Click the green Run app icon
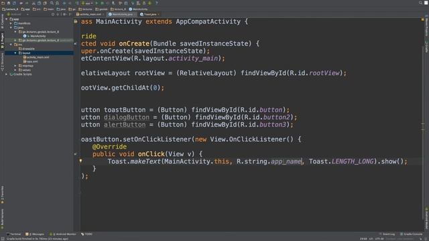The width and height of the screenshot is (429, 241). 97,3
